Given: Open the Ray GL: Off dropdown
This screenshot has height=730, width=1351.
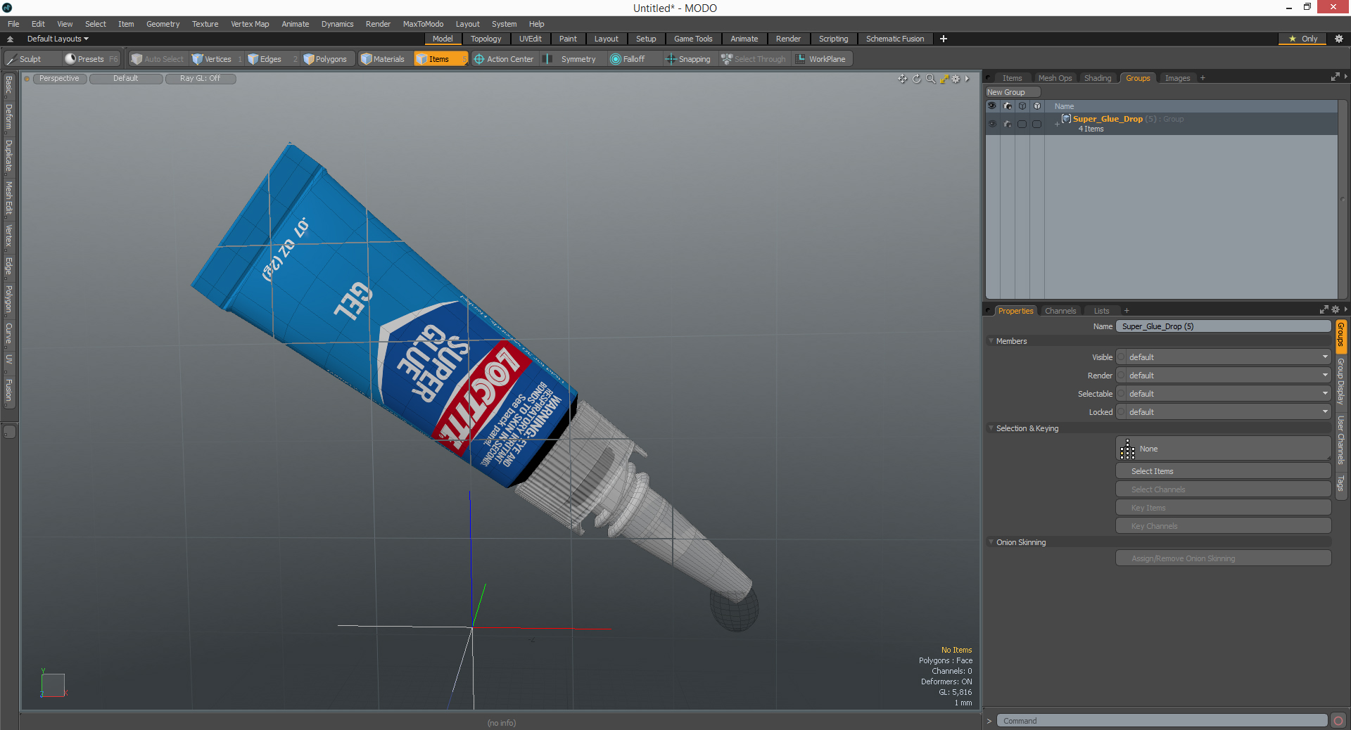Looking at the screenshot, I should pos(201,79).
